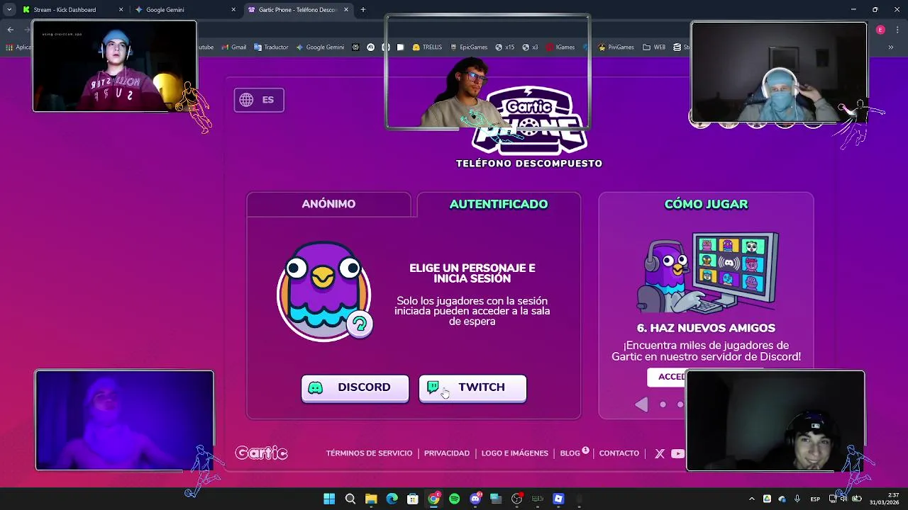Screen dimensions: 908x510
Task: Open Windows Start menu
Action: pyautogui.click(x=329, y=499)
